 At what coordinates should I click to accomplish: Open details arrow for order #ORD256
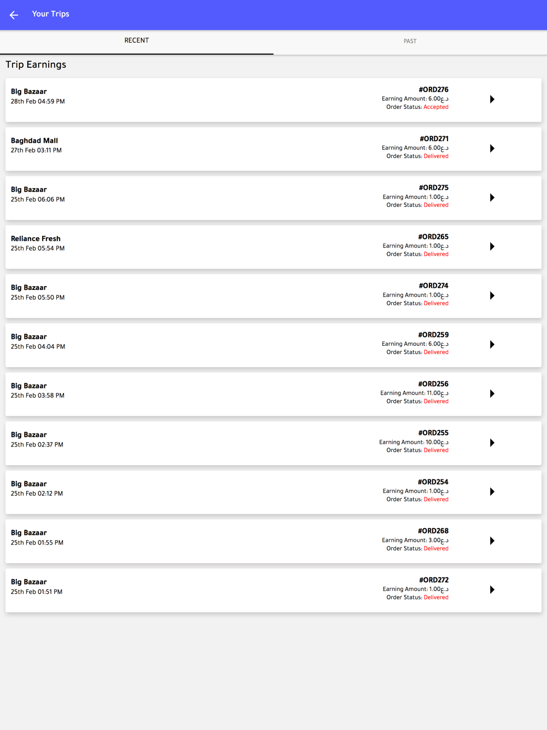pos(492,393)
